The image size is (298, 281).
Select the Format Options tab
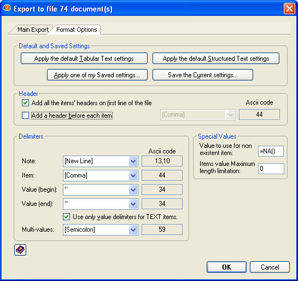point(77,30)
